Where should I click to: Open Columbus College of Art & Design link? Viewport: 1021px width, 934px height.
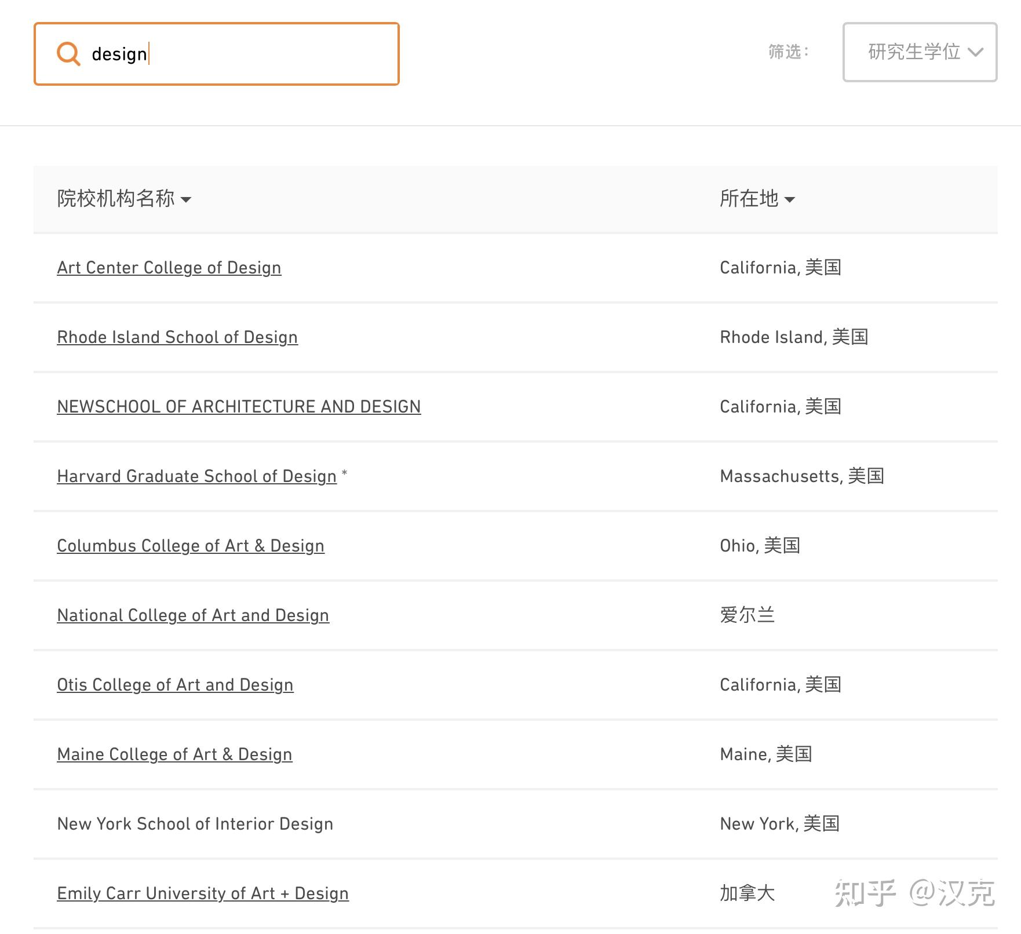pos(191,546)
